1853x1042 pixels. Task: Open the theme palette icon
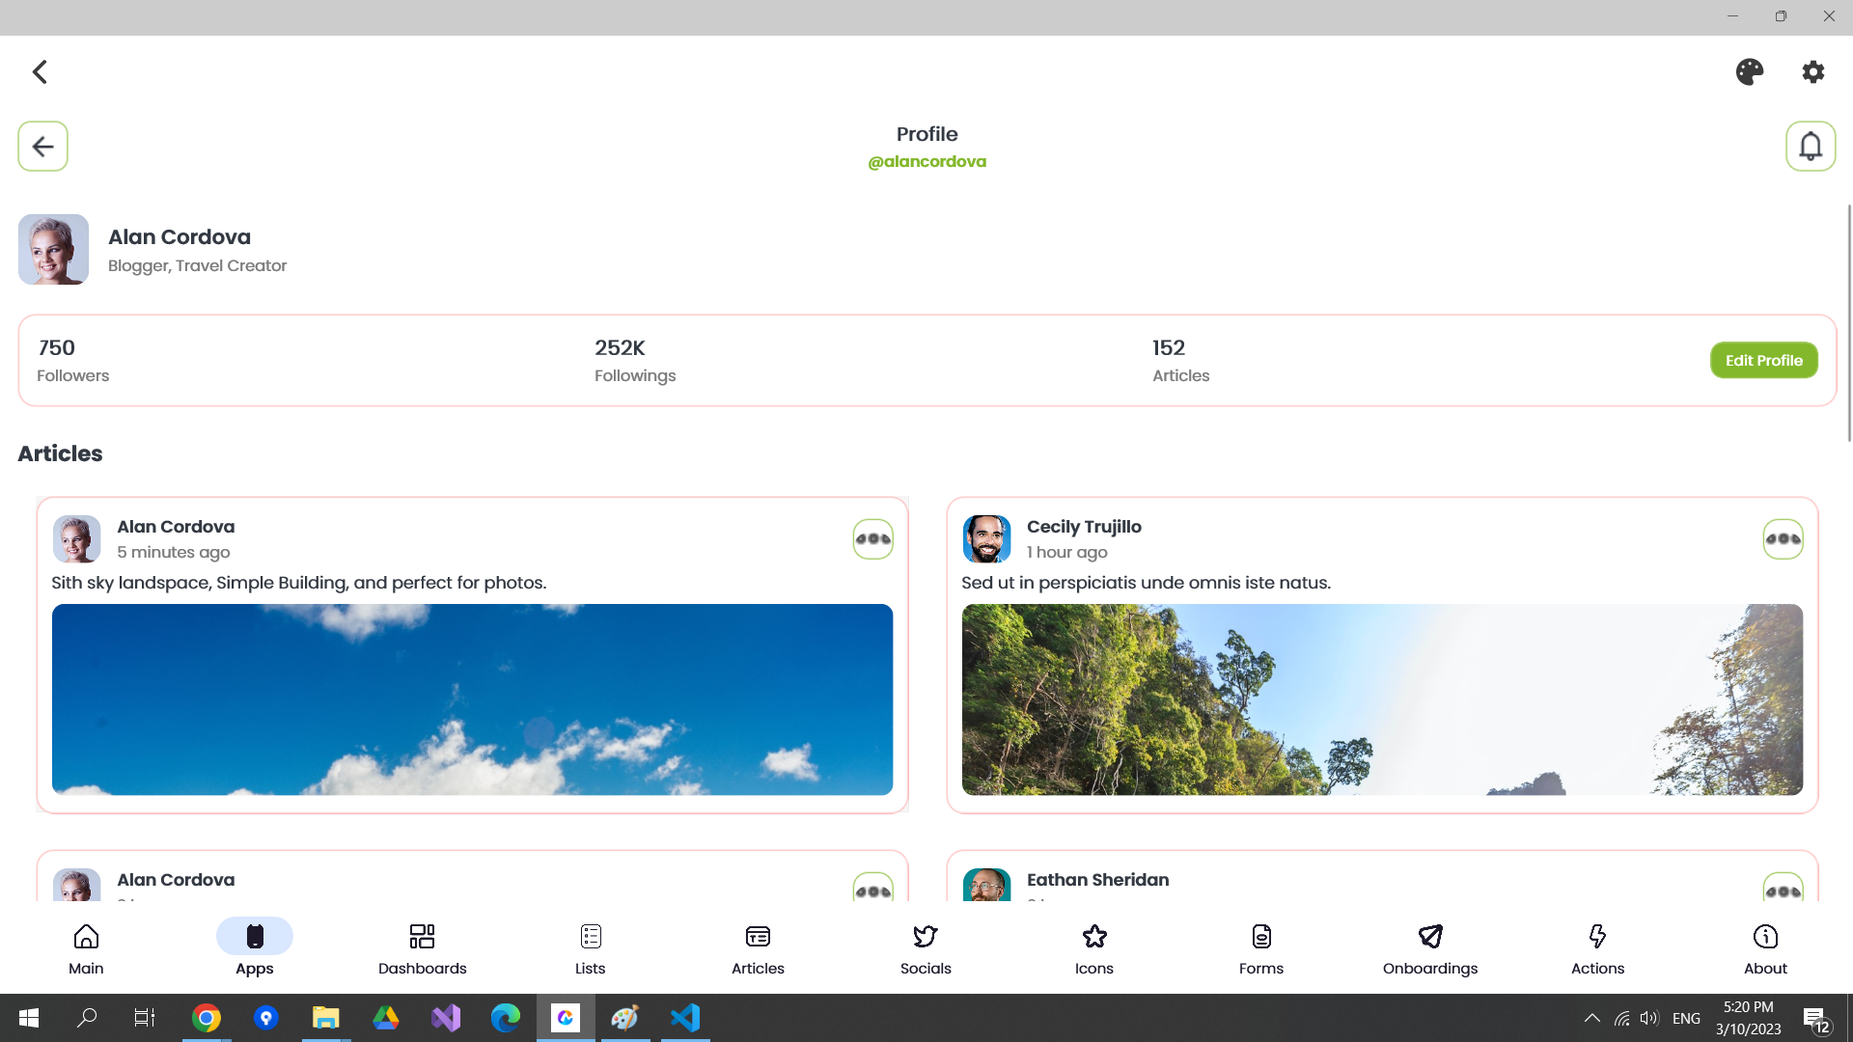point(1749,72)
